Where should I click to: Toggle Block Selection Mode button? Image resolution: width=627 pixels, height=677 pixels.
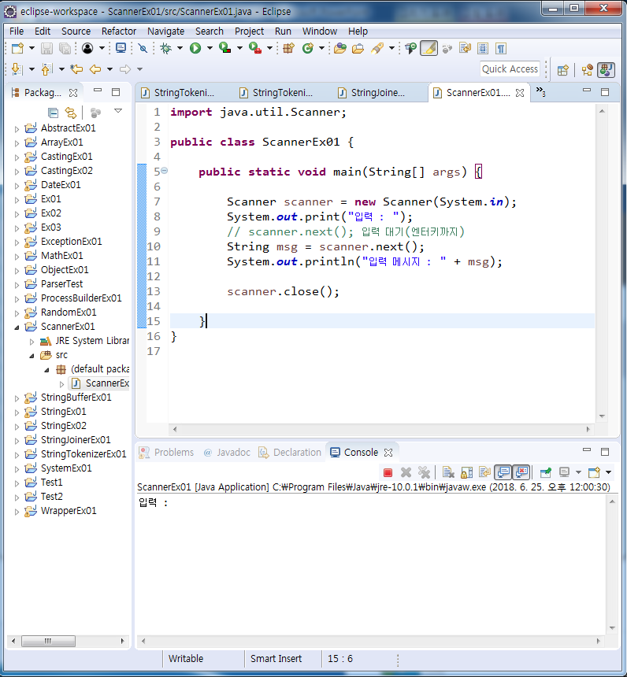point(483,48)
